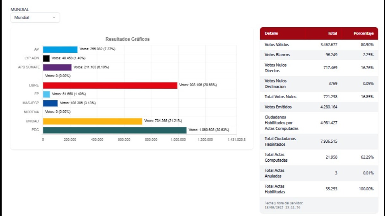Click the APB SÚMATE axis label
This screenshot has height=216, width=385.
click(x=29, y=67)
